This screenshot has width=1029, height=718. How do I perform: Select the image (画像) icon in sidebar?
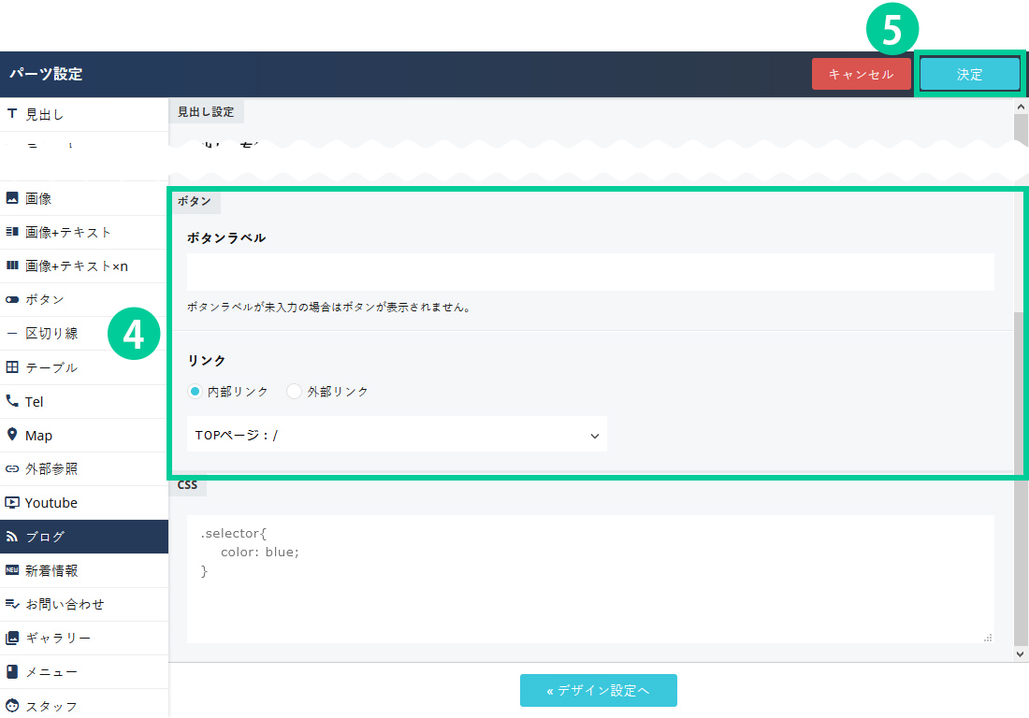12,198
